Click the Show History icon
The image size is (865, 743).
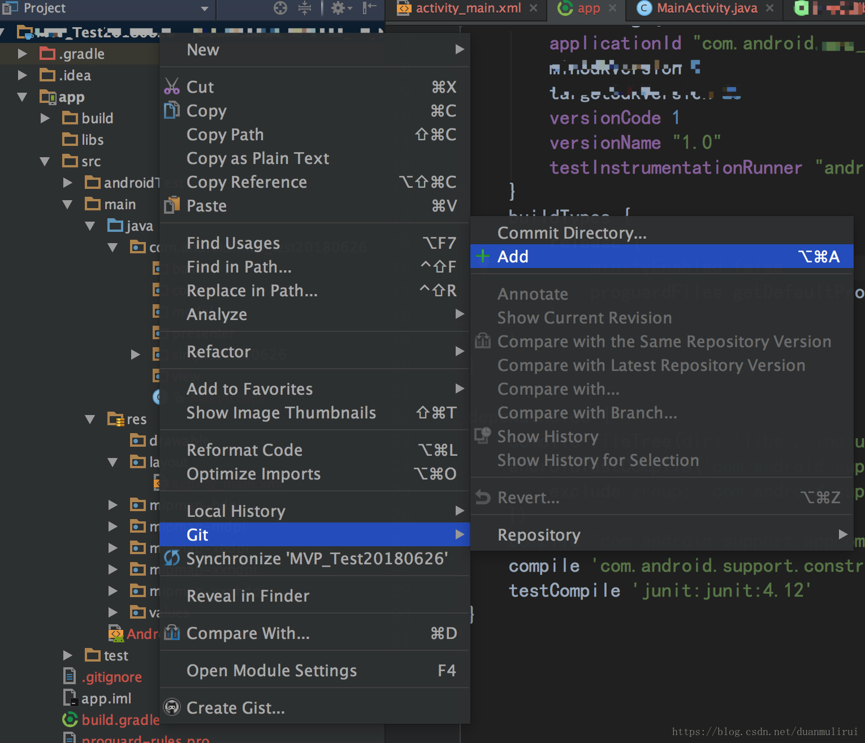tap(483, 436)
